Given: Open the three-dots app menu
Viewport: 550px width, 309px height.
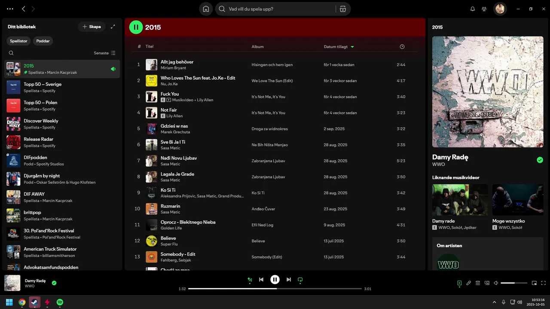Looking at the screenshot, I should pyautogui.click(x=10, y=9).
